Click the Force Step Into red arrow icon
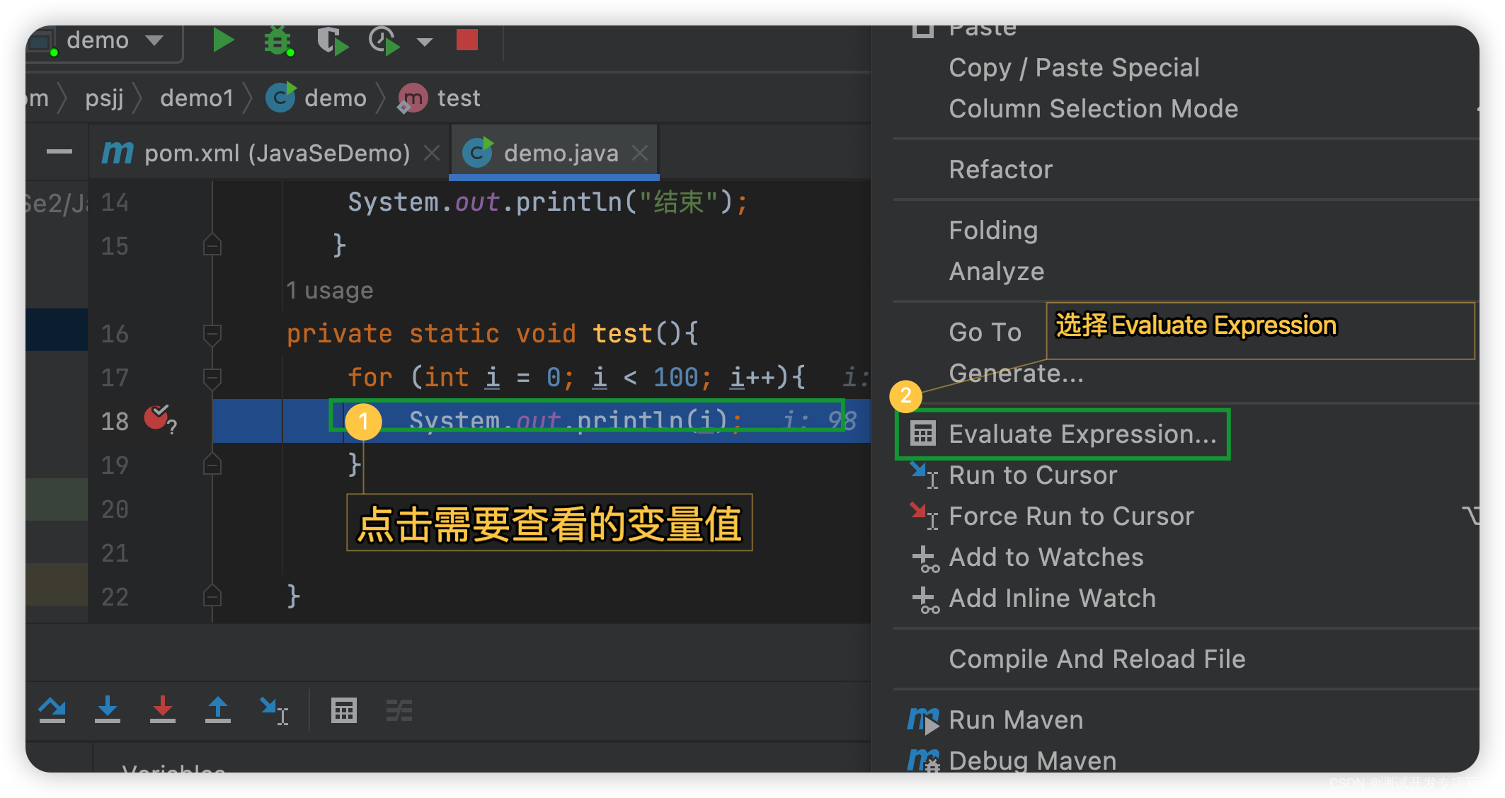Viewport: 1505px width, 798px height. (163, 710)
